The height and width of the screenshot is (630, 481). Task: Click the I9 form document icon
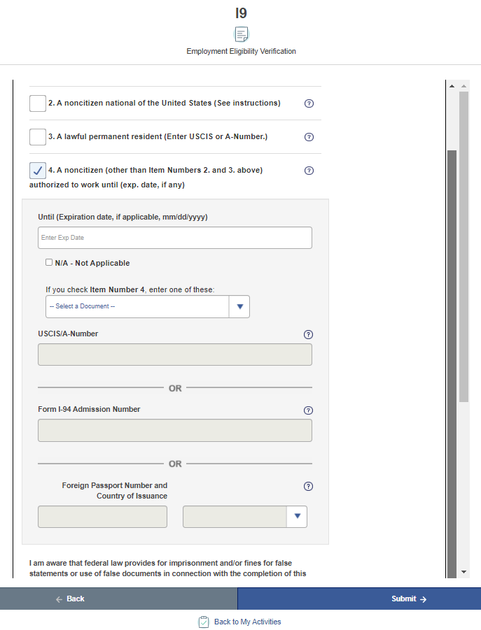(241, 34)
